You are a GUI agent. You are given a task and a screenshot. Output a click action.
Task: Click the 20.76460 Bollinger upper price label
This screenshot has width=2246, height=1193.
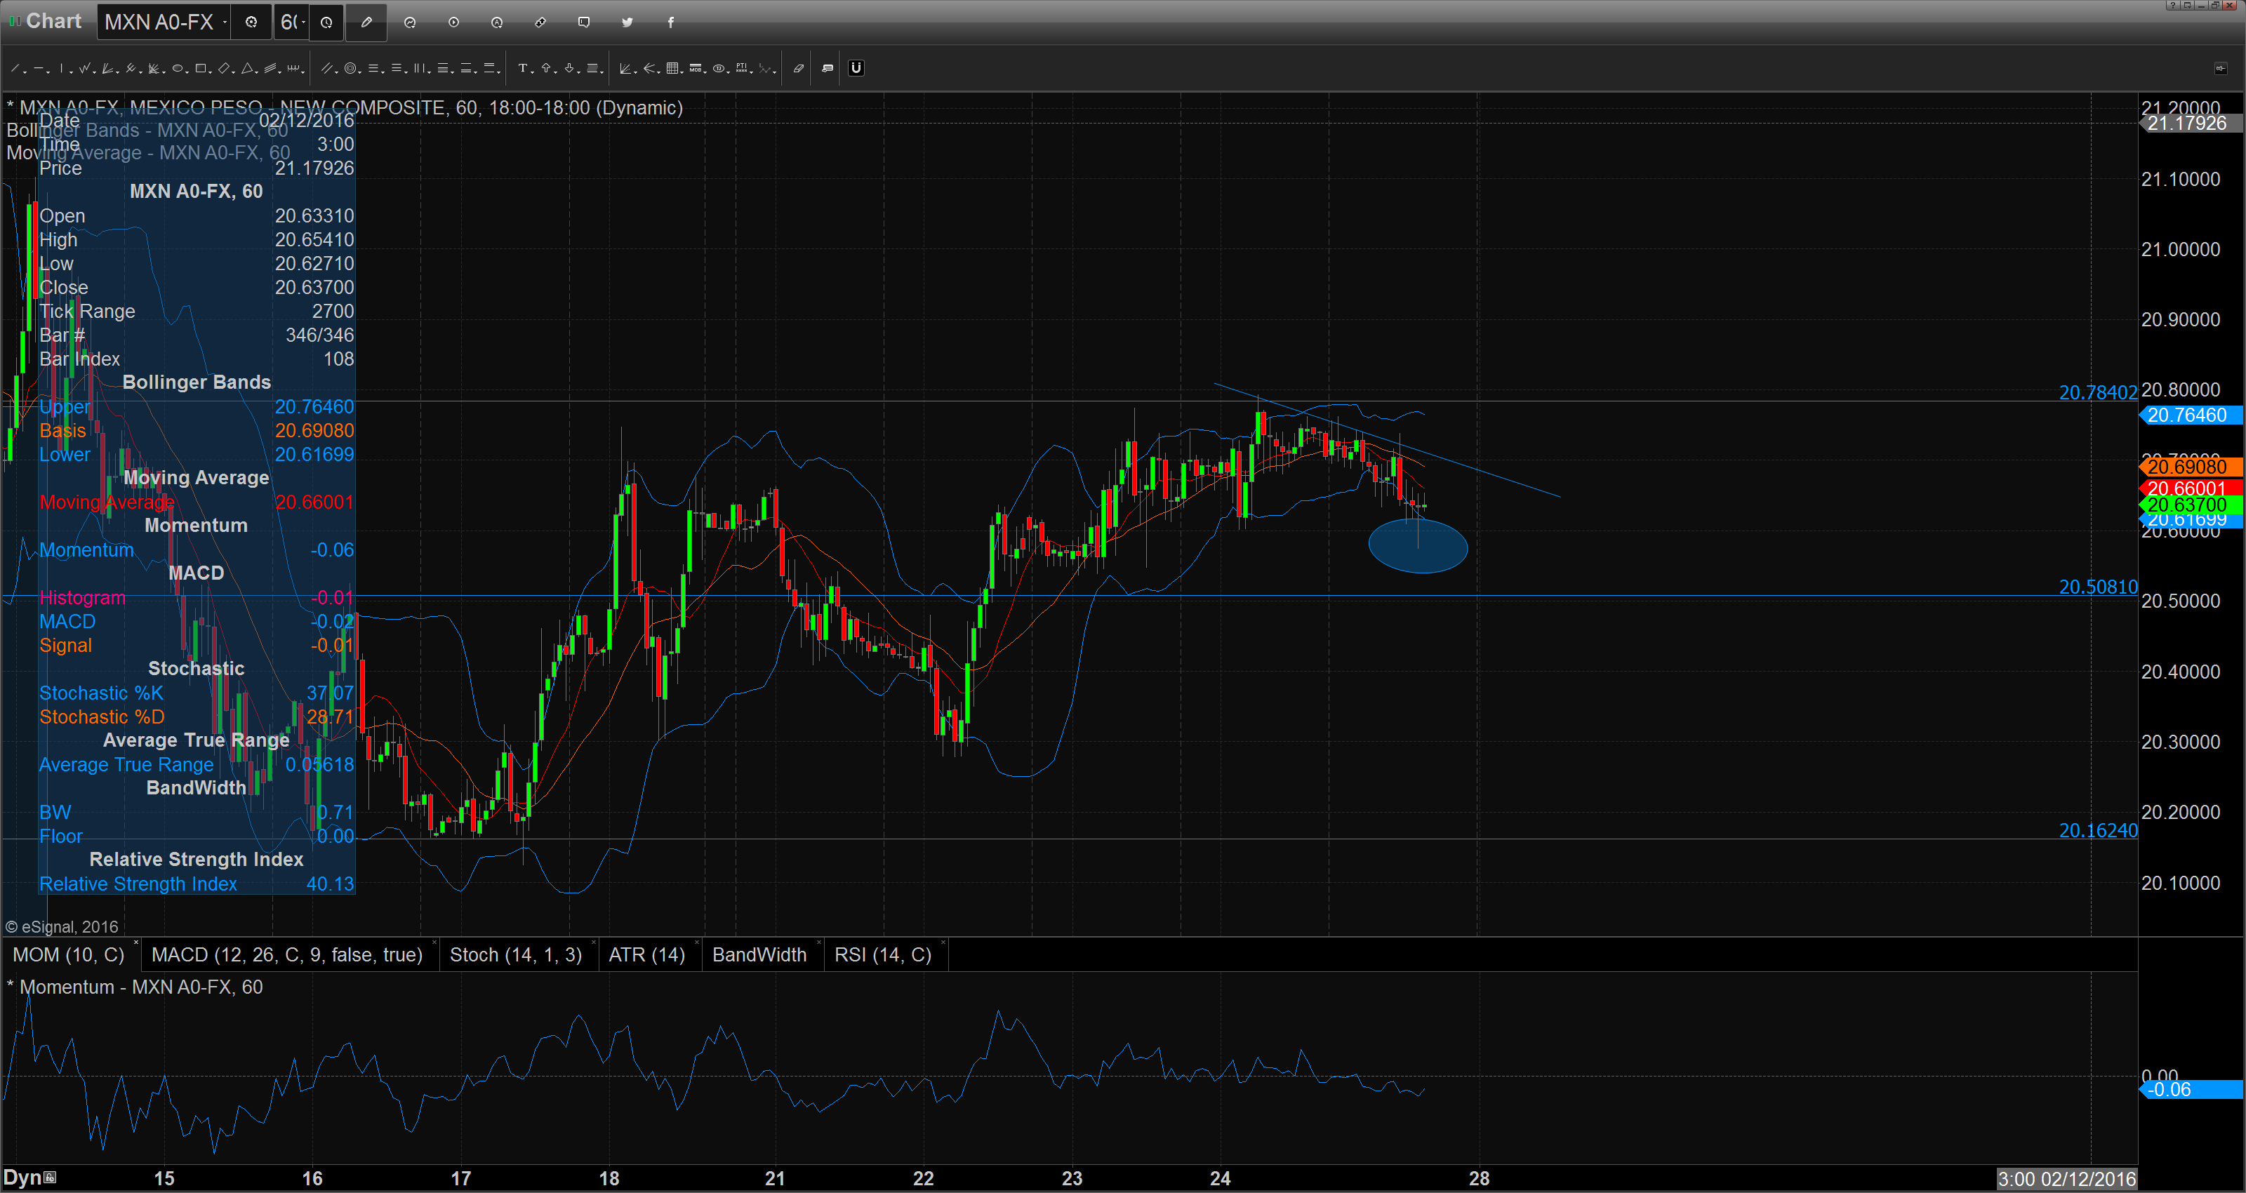[x=2191, y=415]
